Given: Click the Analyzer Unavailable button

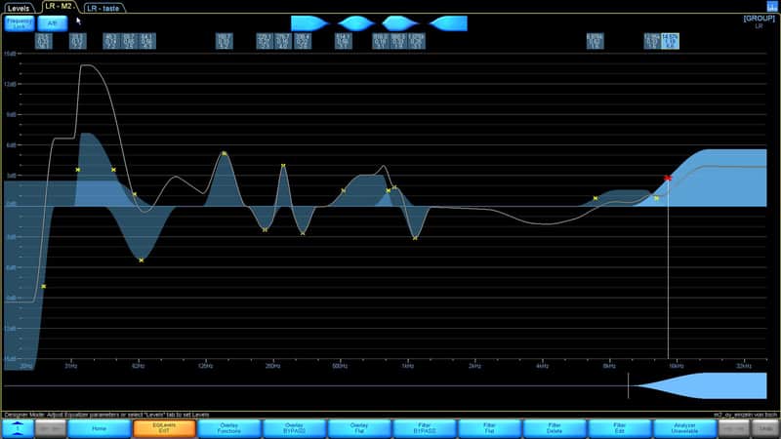Looking at the screenshot, I should tap(684, 428).
